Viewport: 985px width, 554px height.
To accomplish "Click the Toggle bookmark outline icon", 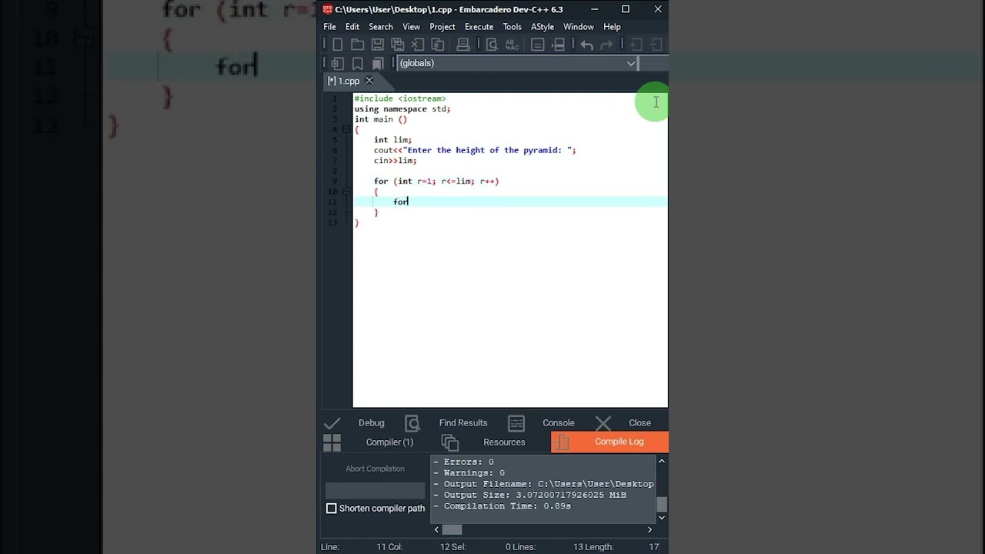I will pyautogui.click(x=358, y=63).
